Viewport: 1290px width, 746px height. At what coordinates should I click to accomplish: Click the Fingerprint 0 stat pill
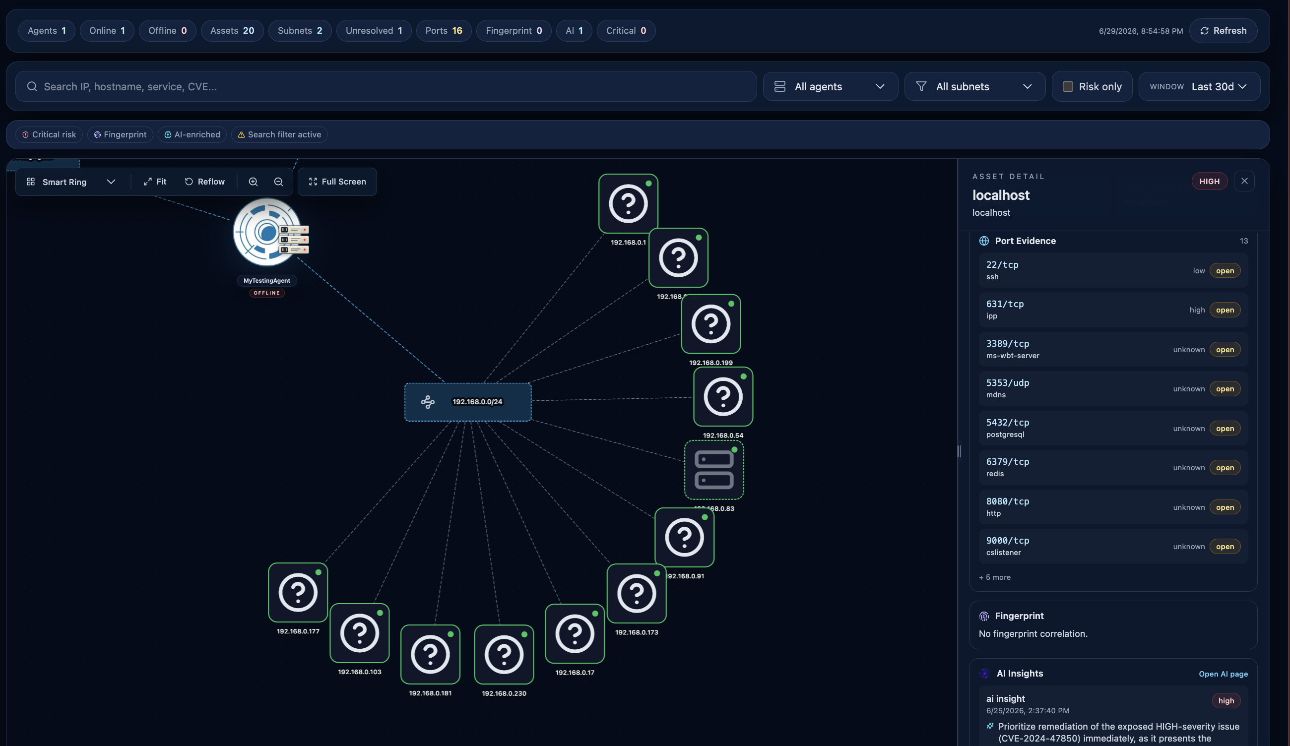pyautogui.click(x=514, y=31)
